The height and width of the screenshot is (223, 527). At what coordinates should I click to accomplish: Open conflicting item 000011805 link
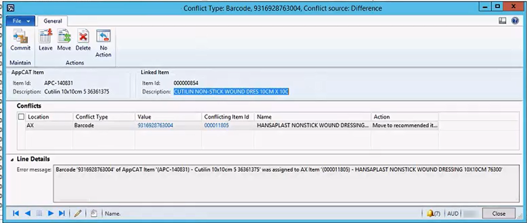pos(216,126)
